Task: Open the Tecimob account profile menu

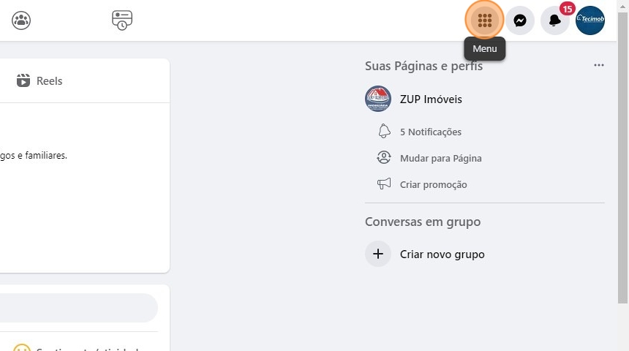Action: (x=590, y=20)
